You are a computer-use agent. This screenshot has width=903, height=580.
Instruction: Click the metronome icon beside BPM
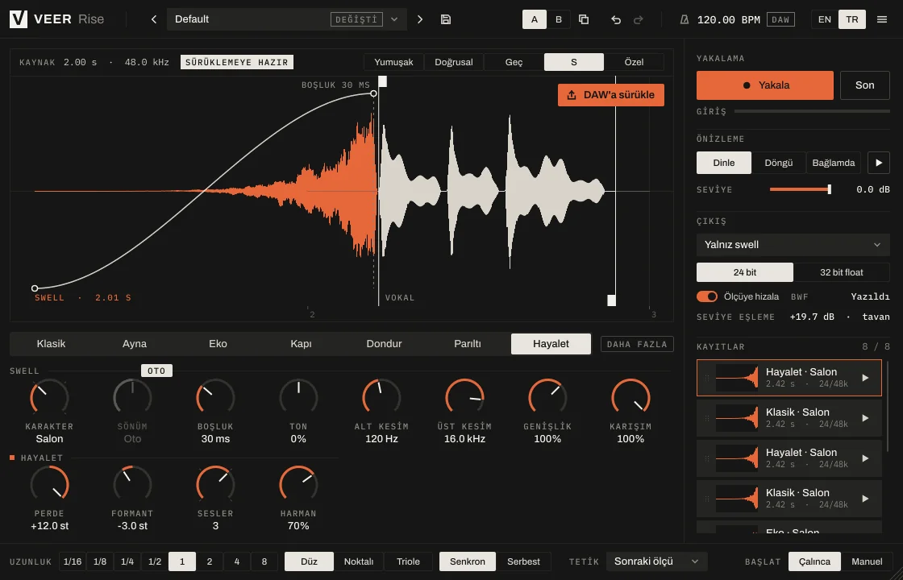pyautogui.click(x=685, y=19)
